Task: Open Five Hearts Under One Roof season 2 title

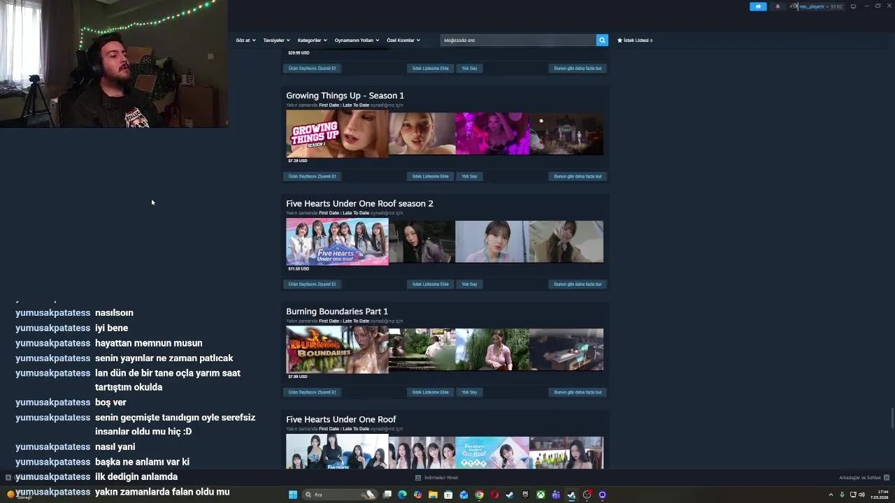Action: tap(359, 203)
